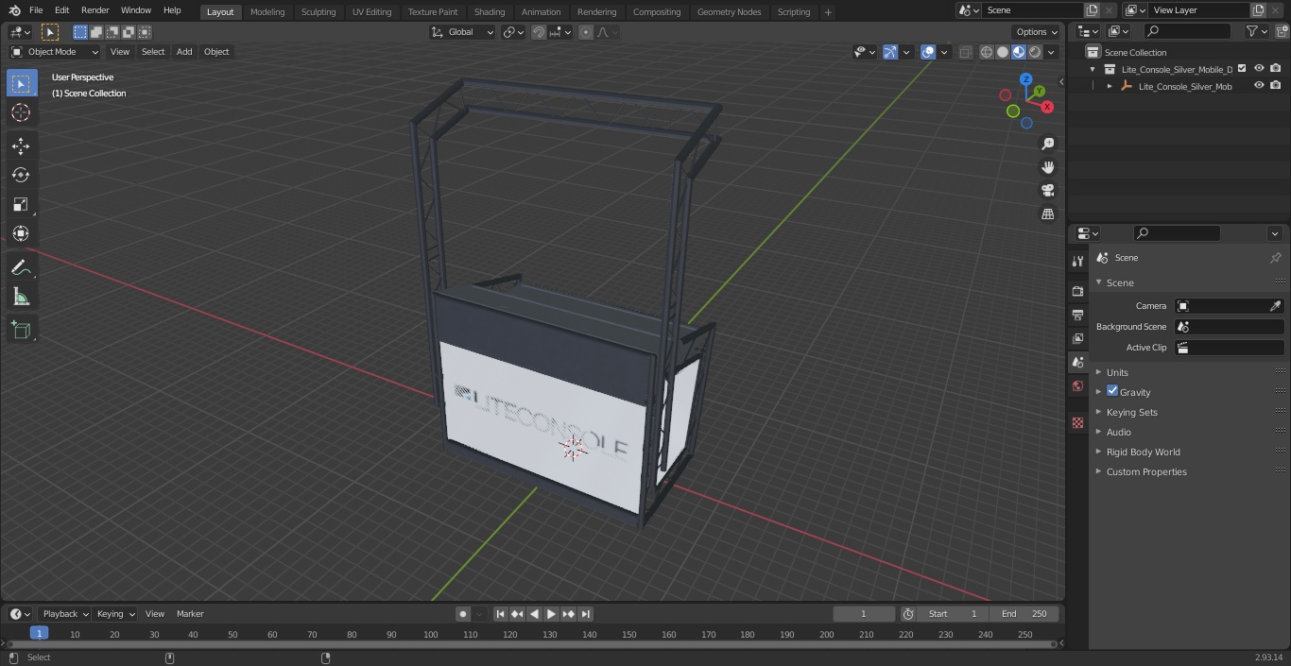Select the Annotate tool

coord(21,268)
